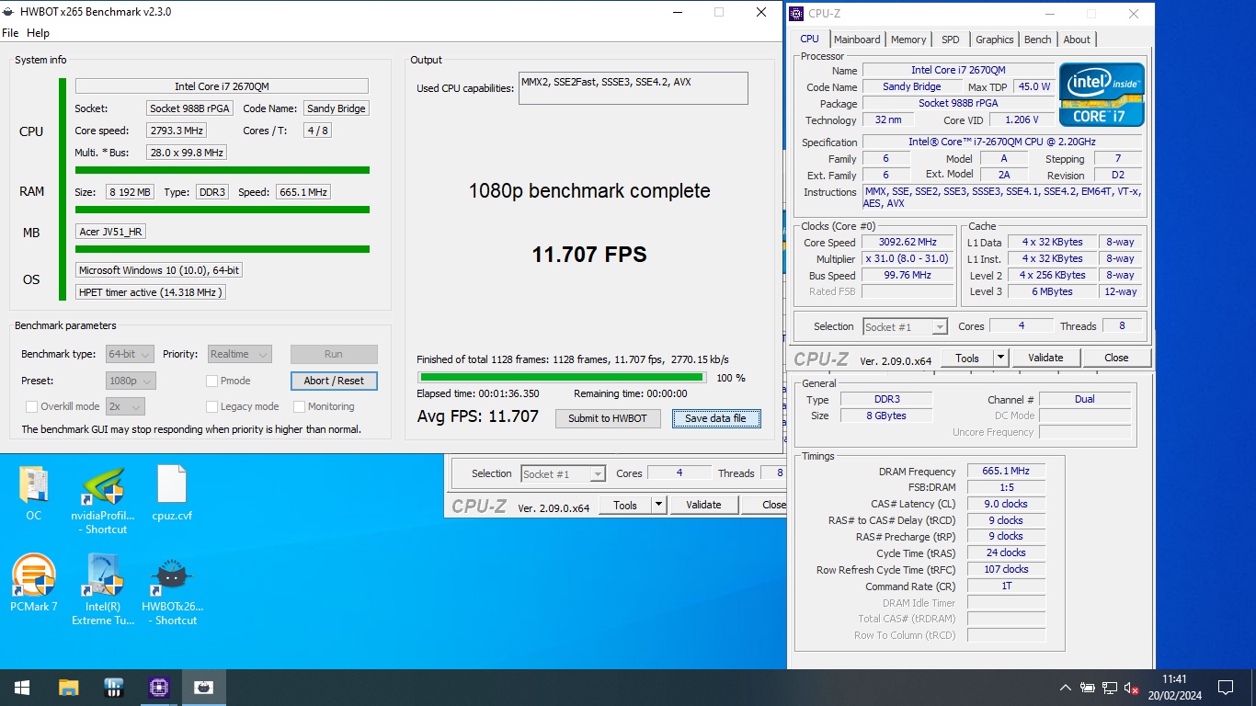The width and height of the screenshot is (1256, 706).
Task: Switch to the Bench tab
Action: [x=1037, y=40]
